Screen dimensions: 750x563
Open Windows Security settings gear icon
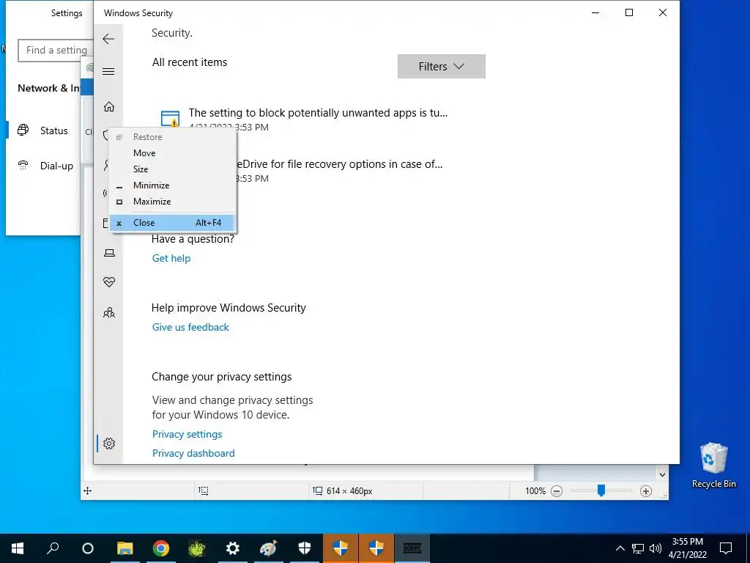pos(109,444)
